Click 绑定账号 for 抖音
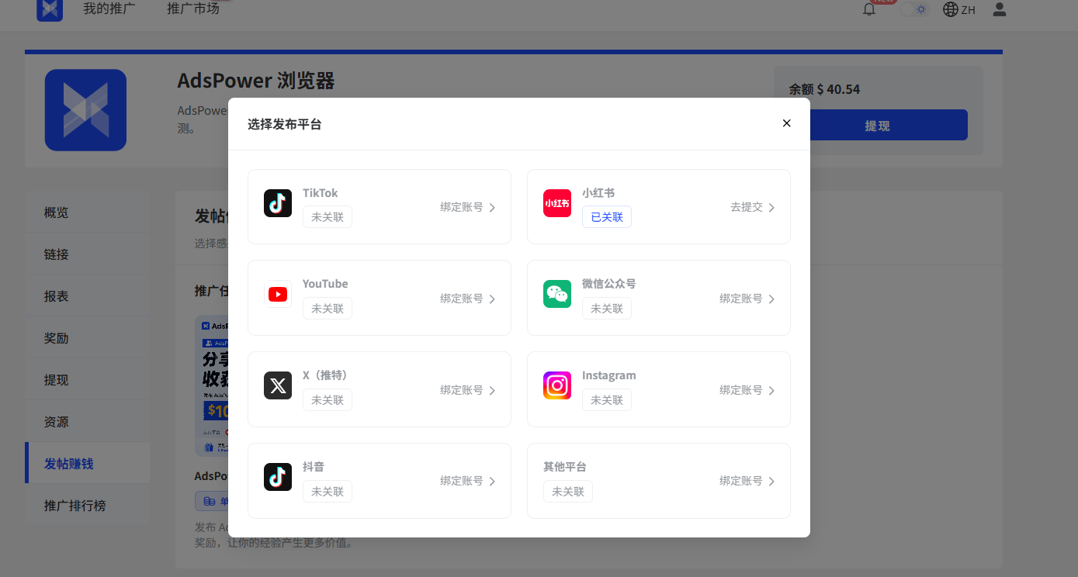The width and height of the screenshot is (1078, 577). point(462,481)
